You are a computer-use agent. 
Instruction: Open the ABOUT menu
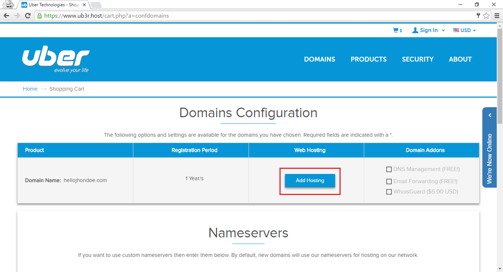click(460, 59)
